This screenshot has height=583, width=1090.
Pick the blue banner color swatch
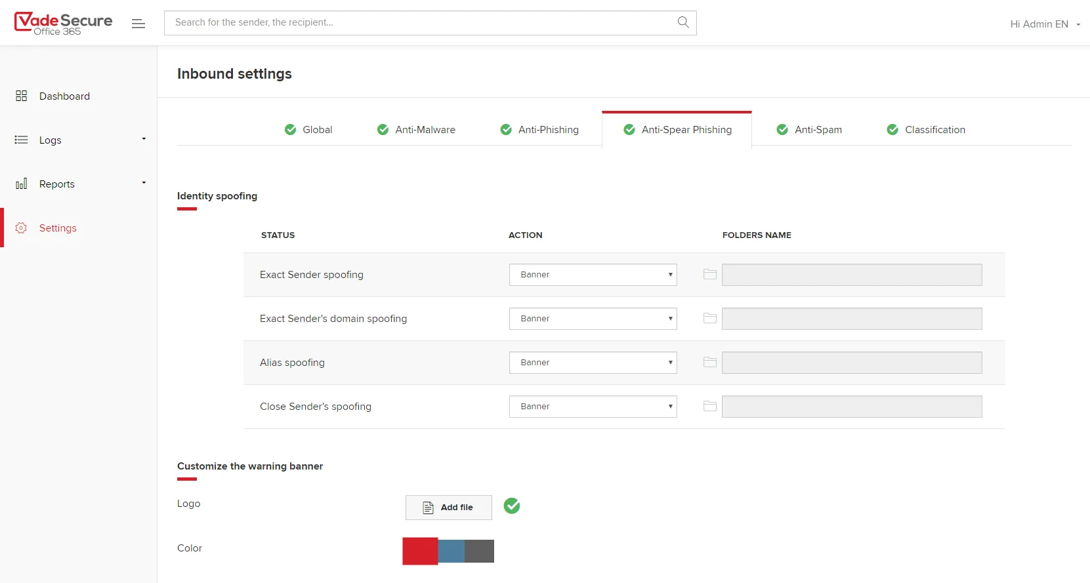click(451, 552)
